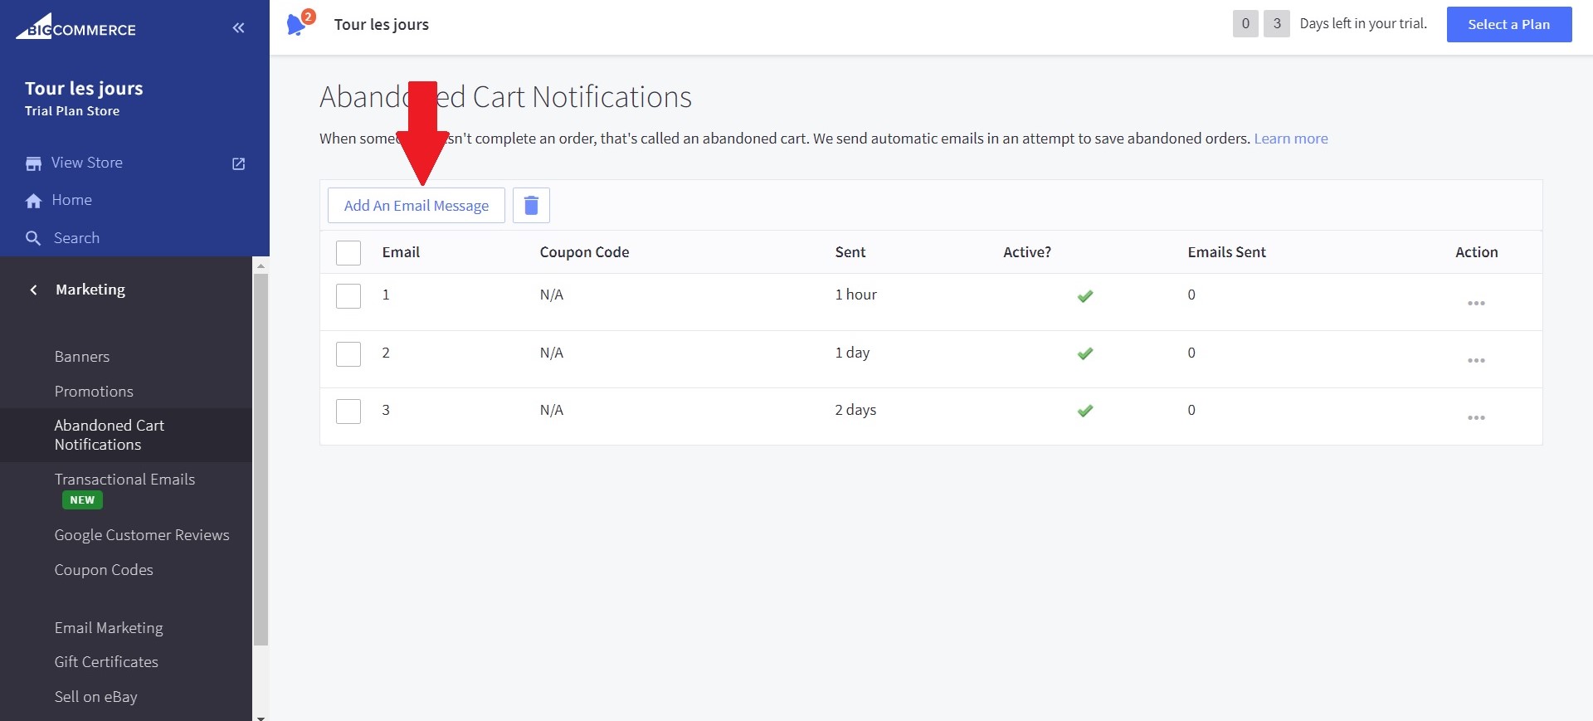This screenshot has height=721, width=1593.
Task: Click the storefront icon for View Store
Action: (33, 163)
